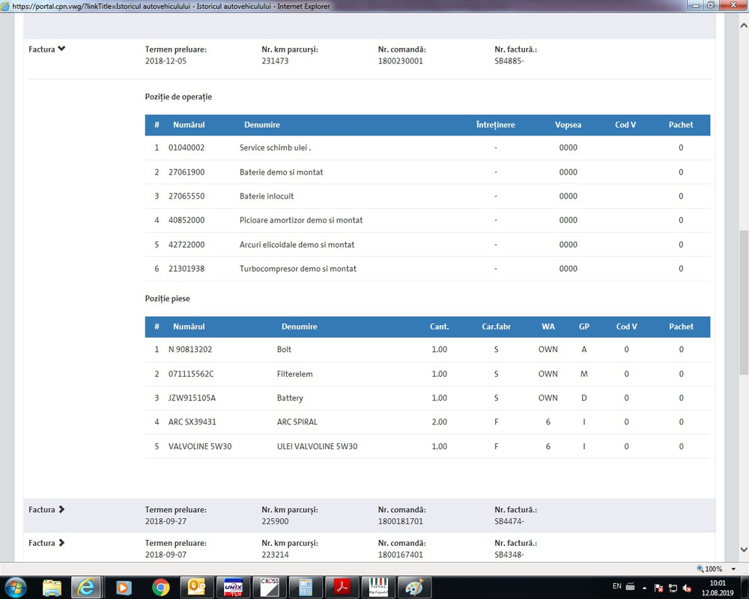Click the Vopsea column header
This screenshot has height=599, width=749.
click(568, 125)
